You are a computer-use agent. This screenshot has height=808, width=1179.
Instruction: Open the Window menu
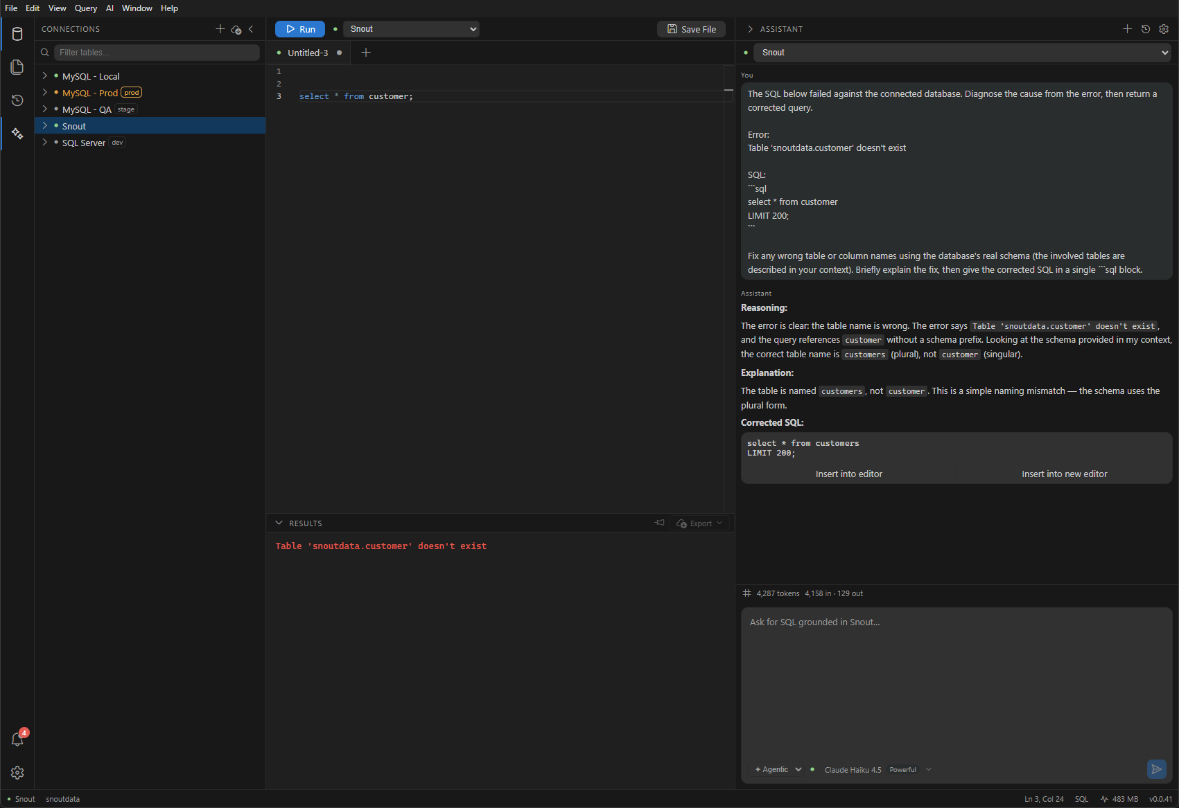137,8
